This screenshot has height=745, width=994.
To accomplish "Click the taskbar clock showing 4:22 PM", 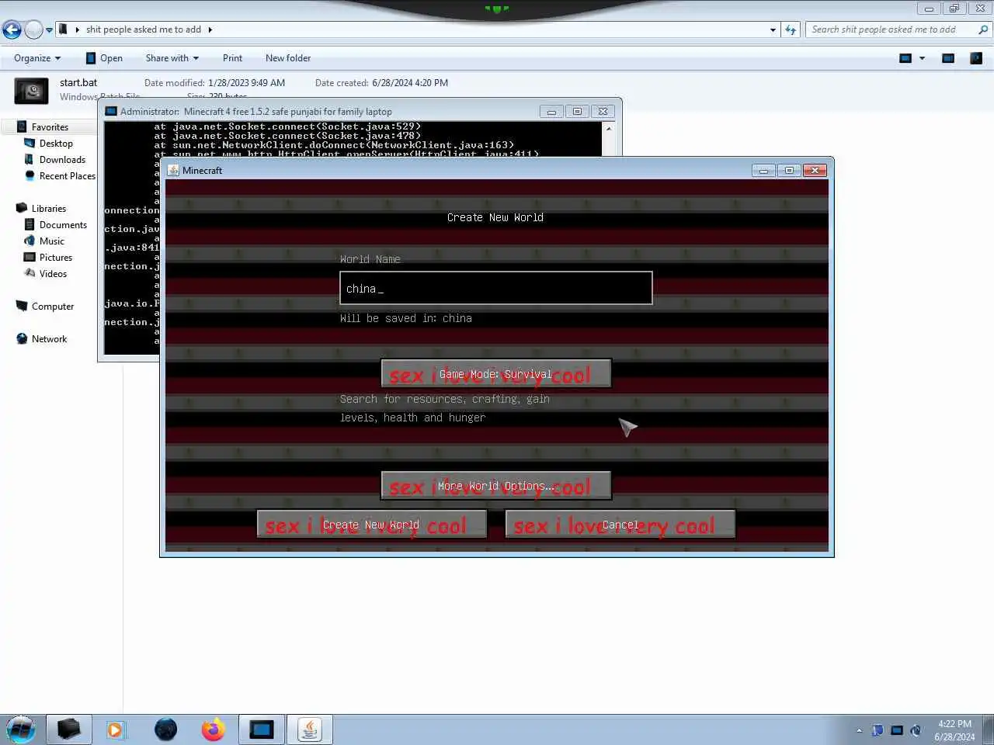I will [954, 730].
